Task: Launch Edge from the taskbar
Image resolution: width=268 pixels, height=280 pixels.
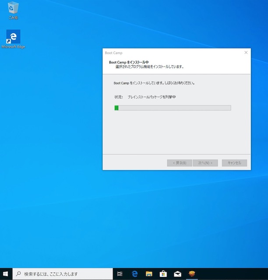Action: click(134, 274)
